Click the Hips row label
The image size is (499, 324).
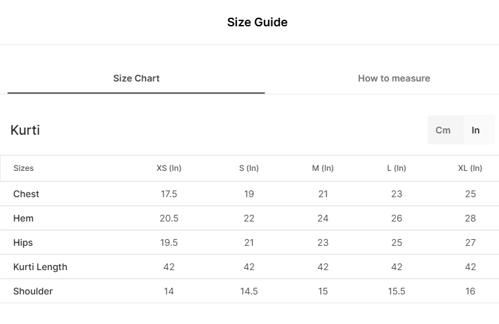[23, 243]
